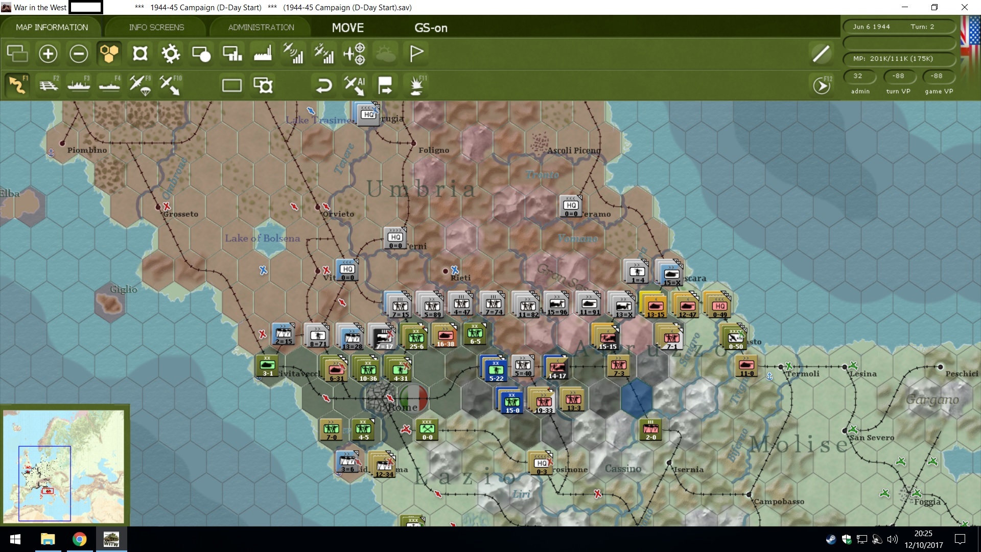Open Windows Start menu
Viewport: 981px width, 552px height.
[x=15, y=539]
